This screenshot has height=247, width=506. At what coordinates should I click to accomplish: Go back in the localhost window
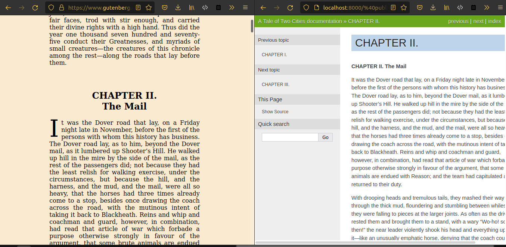263,7
